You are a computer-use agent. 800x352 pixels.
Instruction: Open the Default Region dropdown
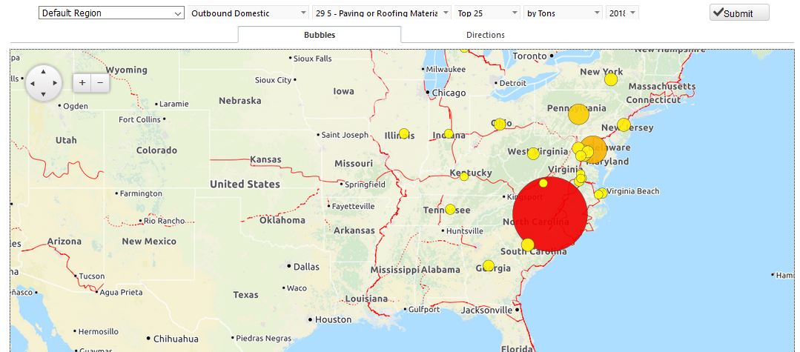[111, 13]
